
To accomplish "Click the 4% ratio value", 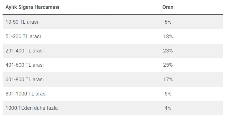I will [x=168, y=108].
